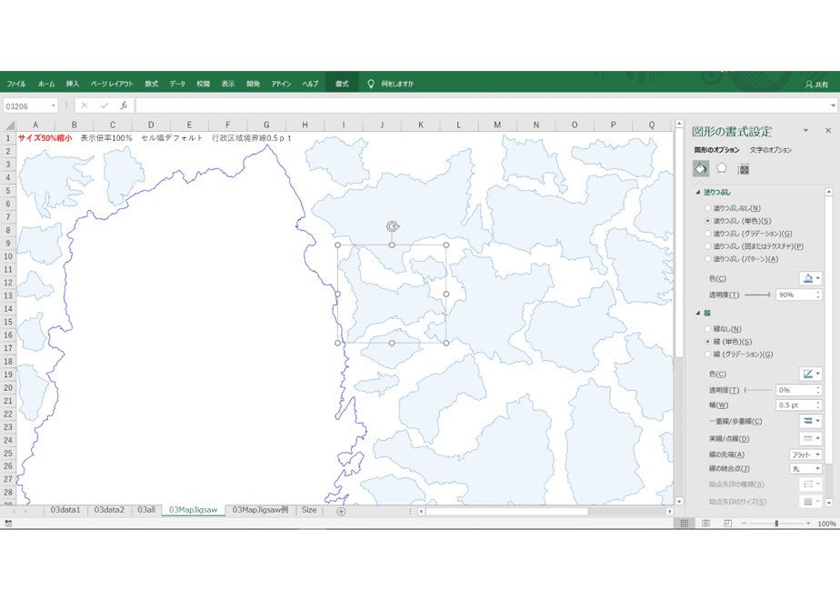
Task: Add a new sheet with plus icon
Action: 341,511
